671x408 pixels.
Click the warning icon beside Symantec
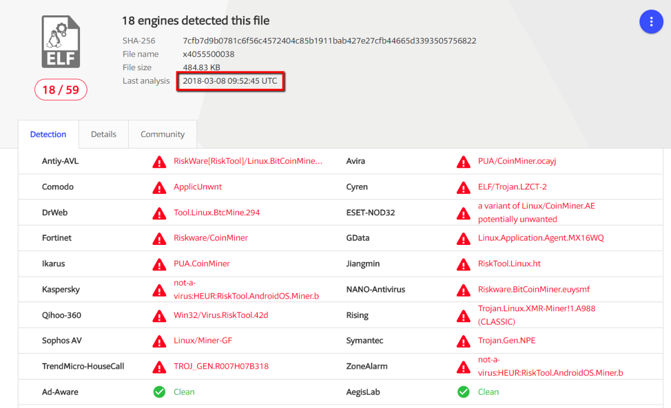coord(464,341)
